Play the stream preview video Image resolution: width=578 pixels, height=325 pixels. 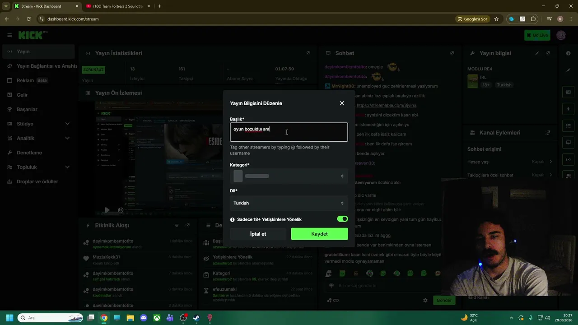pos(107,210)
